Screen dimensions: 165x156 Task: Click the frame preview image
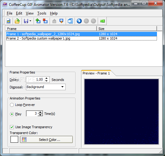point(122,112)
